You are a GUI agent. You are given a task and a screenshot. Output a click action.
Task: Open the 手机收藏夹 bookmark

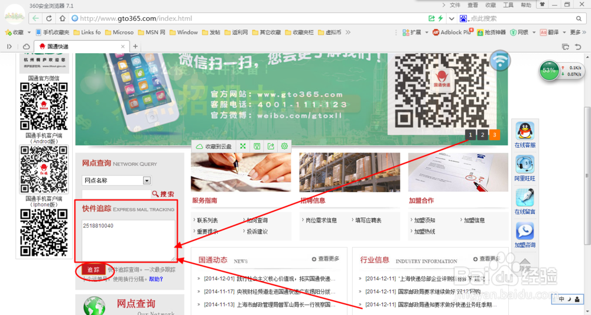[x=53, y=33]
